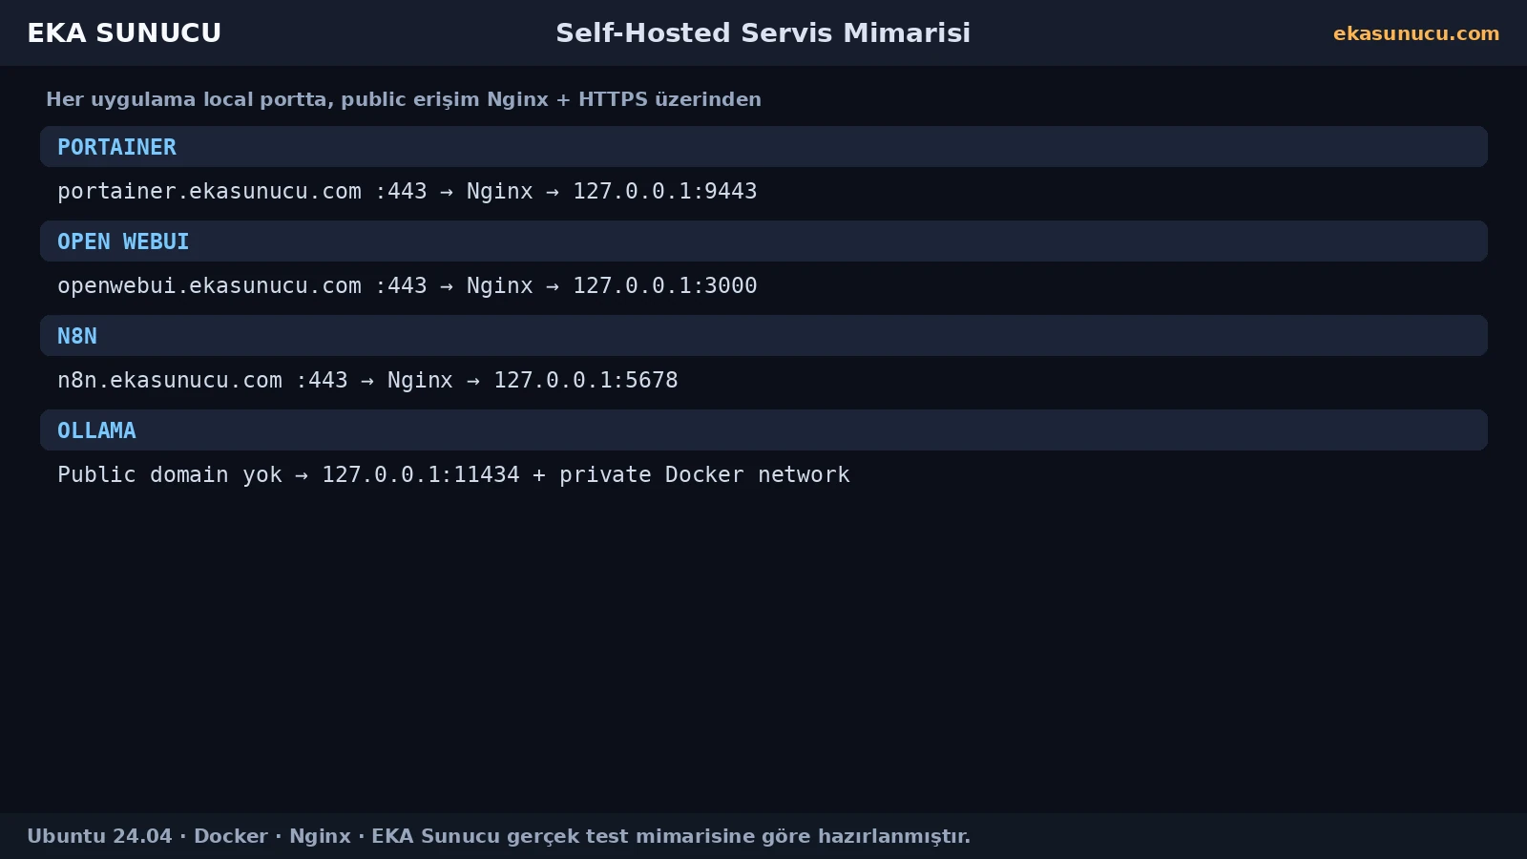Click the EKA SUNUCU title logo
Image resolution: width=1527 pixels, height=859 pixels.
pos(124,32)
